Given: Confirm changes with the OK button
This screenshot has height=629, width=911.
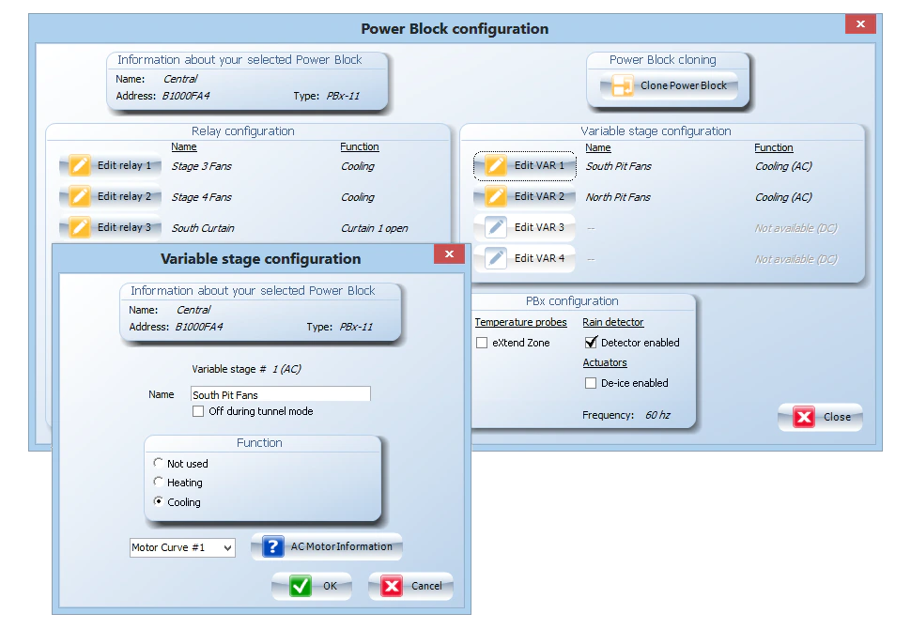Looking at the screenshot, I should point(312,586).
